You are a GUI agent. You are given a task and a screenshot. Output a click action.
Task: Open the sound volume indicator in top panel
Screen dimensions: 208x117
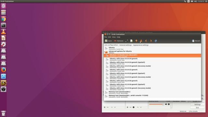tap(195, 1)
